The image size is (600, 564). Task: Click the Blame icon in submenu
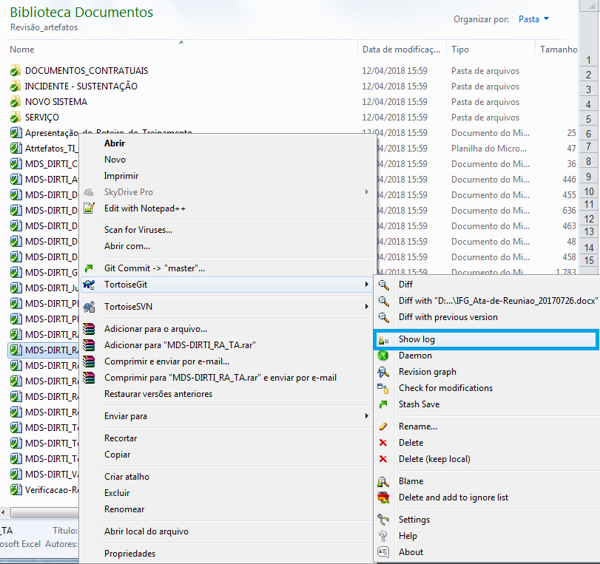point(383,481)
